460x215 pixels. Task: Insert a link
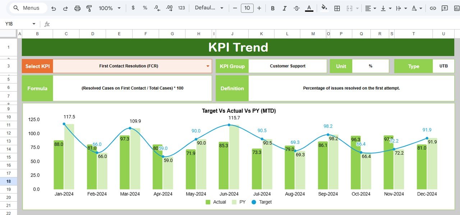click(433, 8)
